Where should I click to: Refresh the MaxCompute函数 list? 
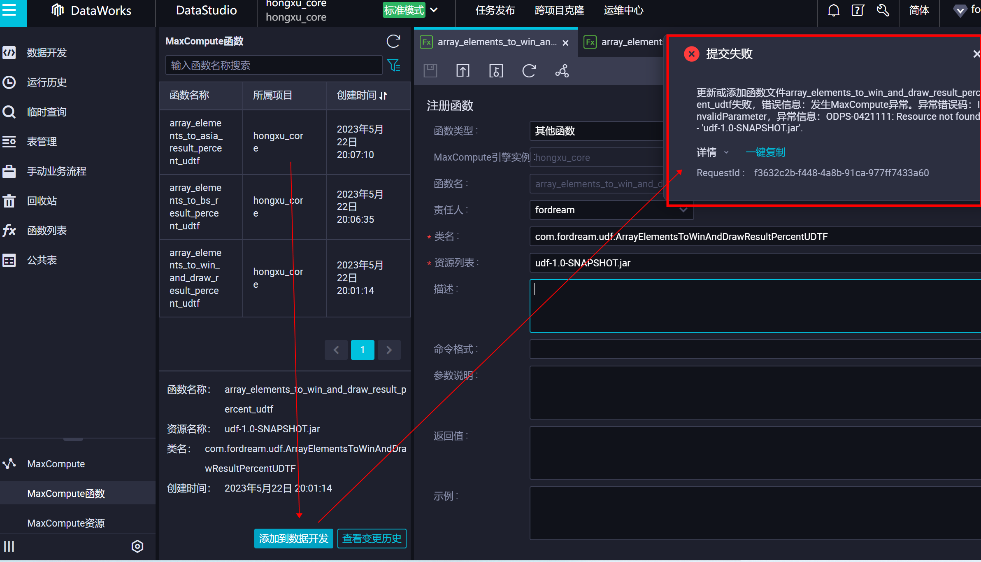click(x=393, y=41)
